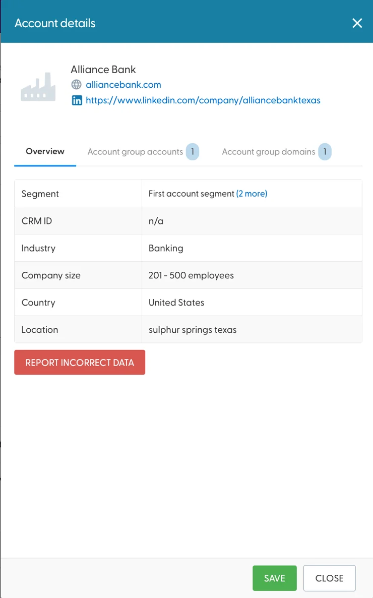This screenshot has width=373, height=598.
Task: Click the REPORT INCORRECT DATA button
Action: 80,363
